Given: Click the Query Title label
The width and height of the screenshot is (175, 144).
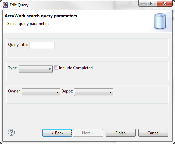Looking at the screenshot, I should click(x=18, y=45).
